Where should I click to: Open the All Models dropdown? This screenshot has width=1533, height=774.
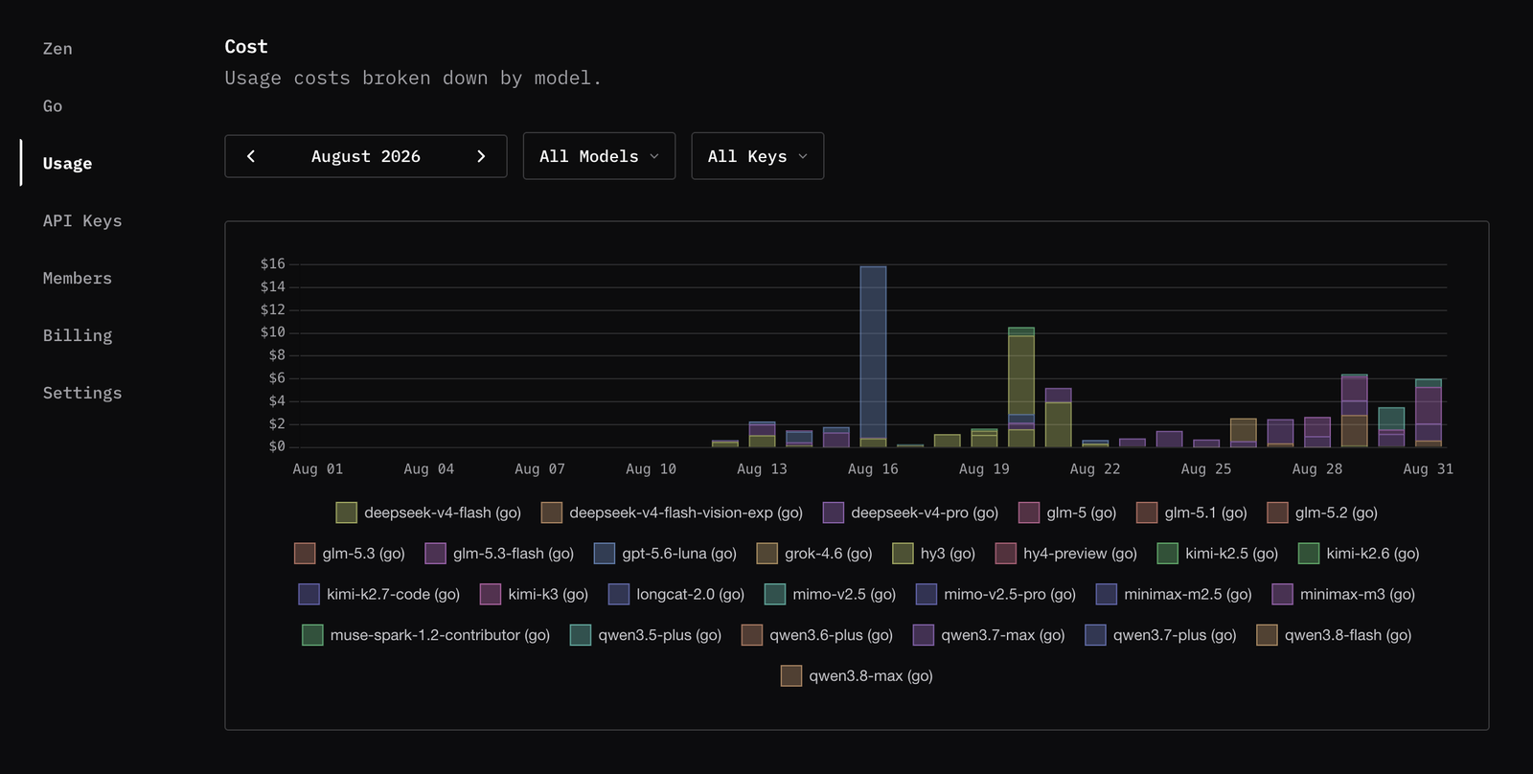599,156
